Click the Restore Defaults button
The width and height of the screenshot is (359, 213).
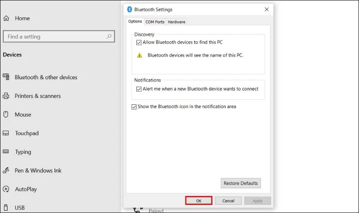[241, 183]
